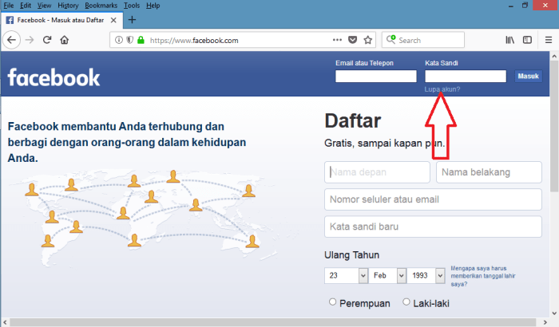This screenshot has width=559, height=327.
Task: Save page to Pocket icon
Action: click(x=353, y=40)
